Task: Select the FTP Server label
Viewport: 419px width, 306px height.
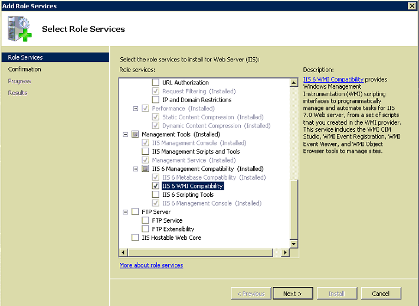Action: 156,212
